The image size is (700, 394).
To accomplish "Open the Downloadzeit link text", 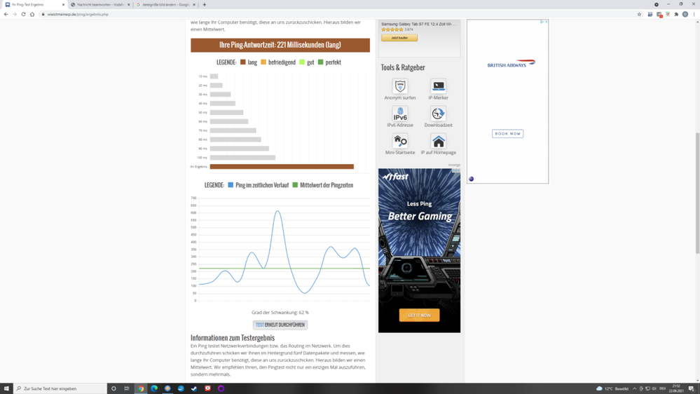I will [439, 125].
